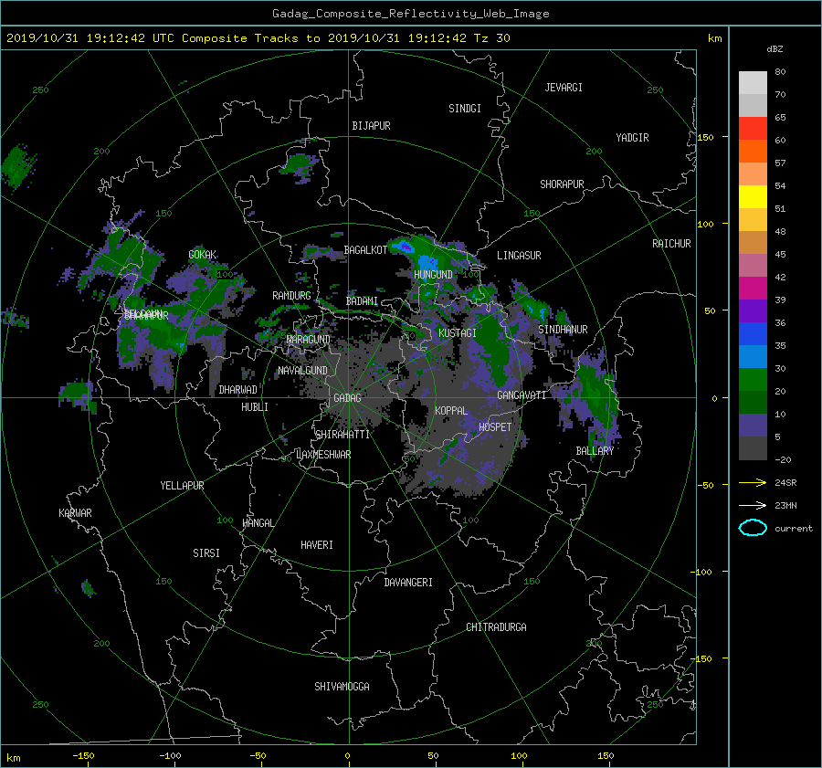Screen dimensions: 822x768
Task: Click the BAGALKOT city label
Action: (365, 250)
